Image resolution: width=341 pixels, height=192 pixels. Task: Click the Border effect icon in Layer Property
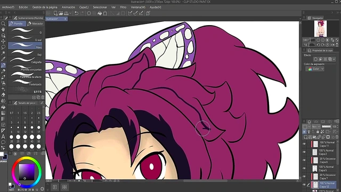click(x=315, y=59)
